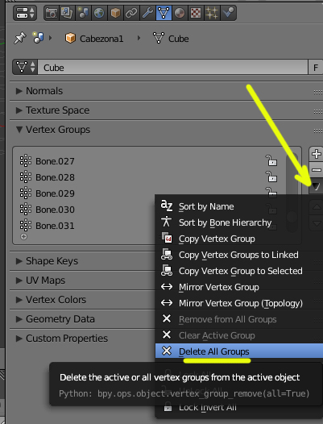
Task: Toggle the lock on Bone.027 vertex group
Action: pos(271,160)
